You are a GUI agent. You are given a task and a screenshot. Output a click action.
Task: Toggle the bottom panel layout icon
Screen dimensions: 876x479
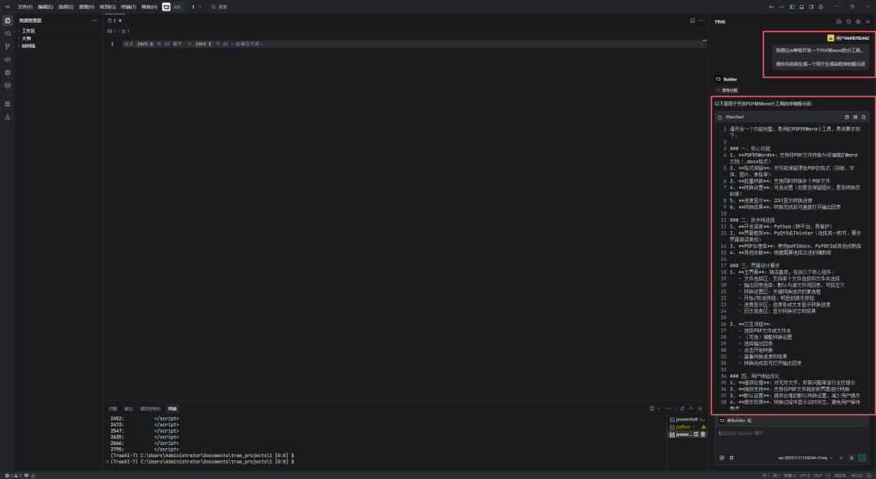(x=801, y=6)
